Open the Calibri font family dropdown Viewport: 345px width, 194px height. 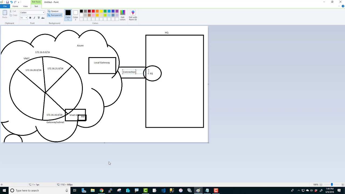click(43, 12)
